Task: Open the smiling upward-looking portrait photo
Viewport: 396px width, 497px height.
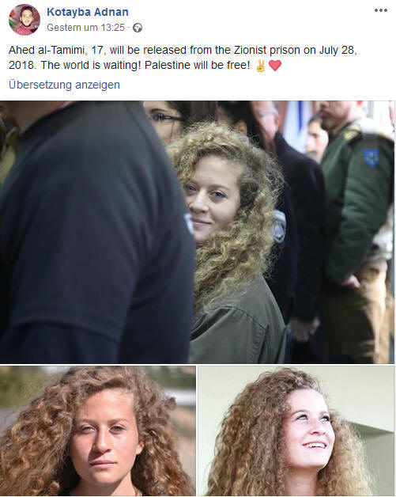Action: tap(296, 431)
